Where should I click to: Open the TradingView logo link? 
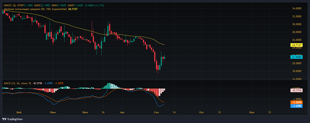(12, 119)
